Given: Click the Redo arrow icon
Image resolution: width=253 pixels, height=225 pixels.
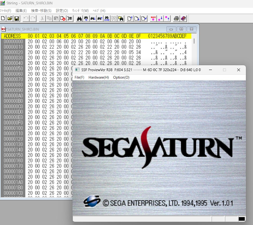Looking at the screenshot, I should pos(33,19).
